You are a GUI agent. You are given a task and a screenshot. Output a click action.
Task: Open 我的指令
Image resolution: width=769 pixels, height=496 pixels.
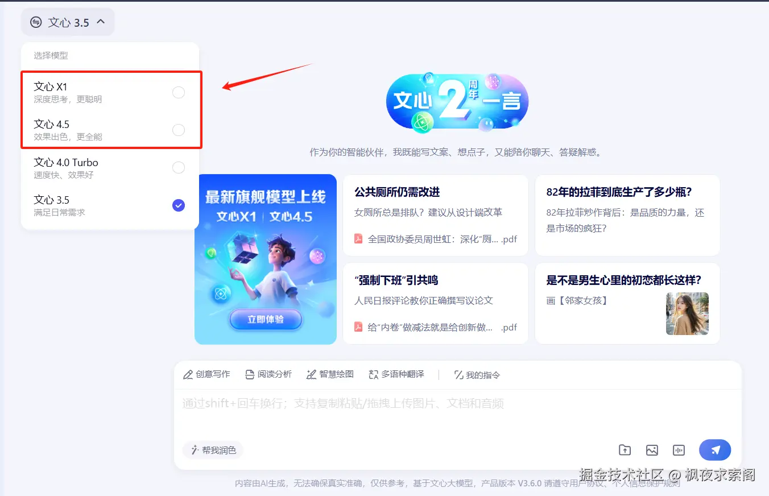tap(477, 375)
